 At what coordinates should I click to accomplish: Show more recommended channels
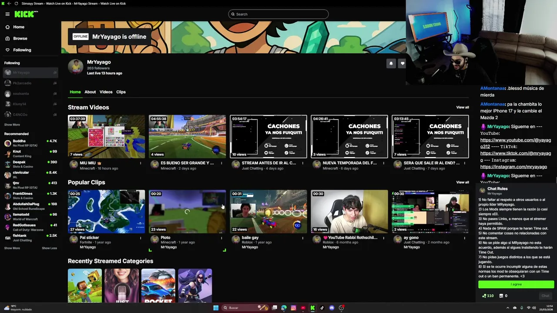12,248
